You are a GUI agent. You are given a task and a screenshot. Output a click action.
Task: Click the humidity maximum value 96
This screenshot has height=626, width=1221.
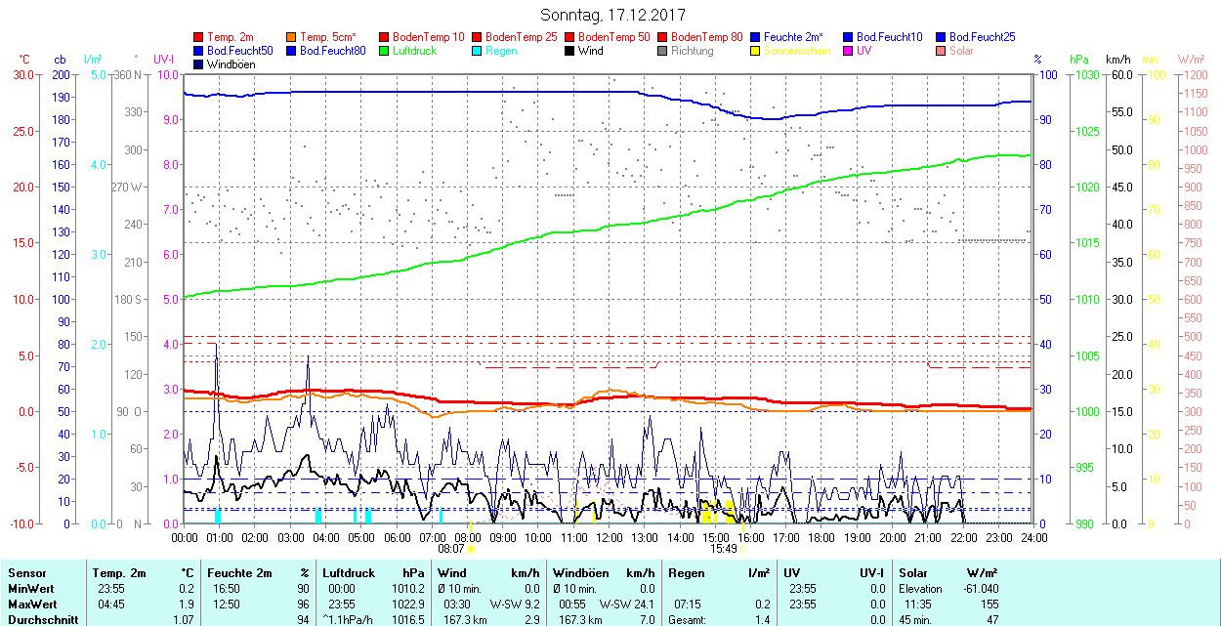pos(303,605)
